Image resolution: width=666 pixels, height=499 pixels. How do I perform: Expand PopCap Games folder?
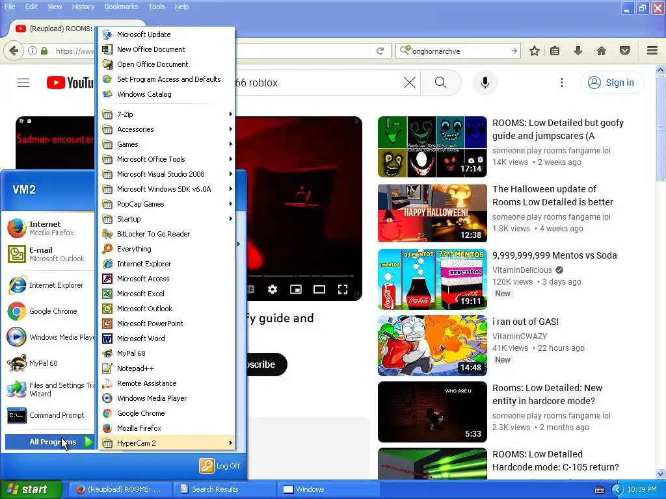click(166, 204)
